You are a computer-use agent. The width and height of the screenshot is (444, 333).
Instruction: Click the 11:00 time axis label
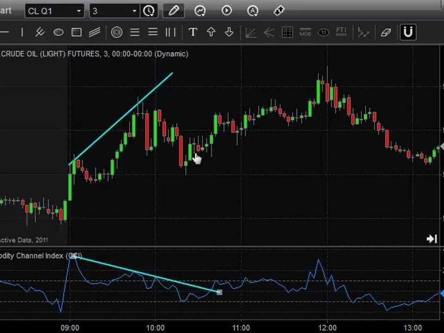(241, 328)
